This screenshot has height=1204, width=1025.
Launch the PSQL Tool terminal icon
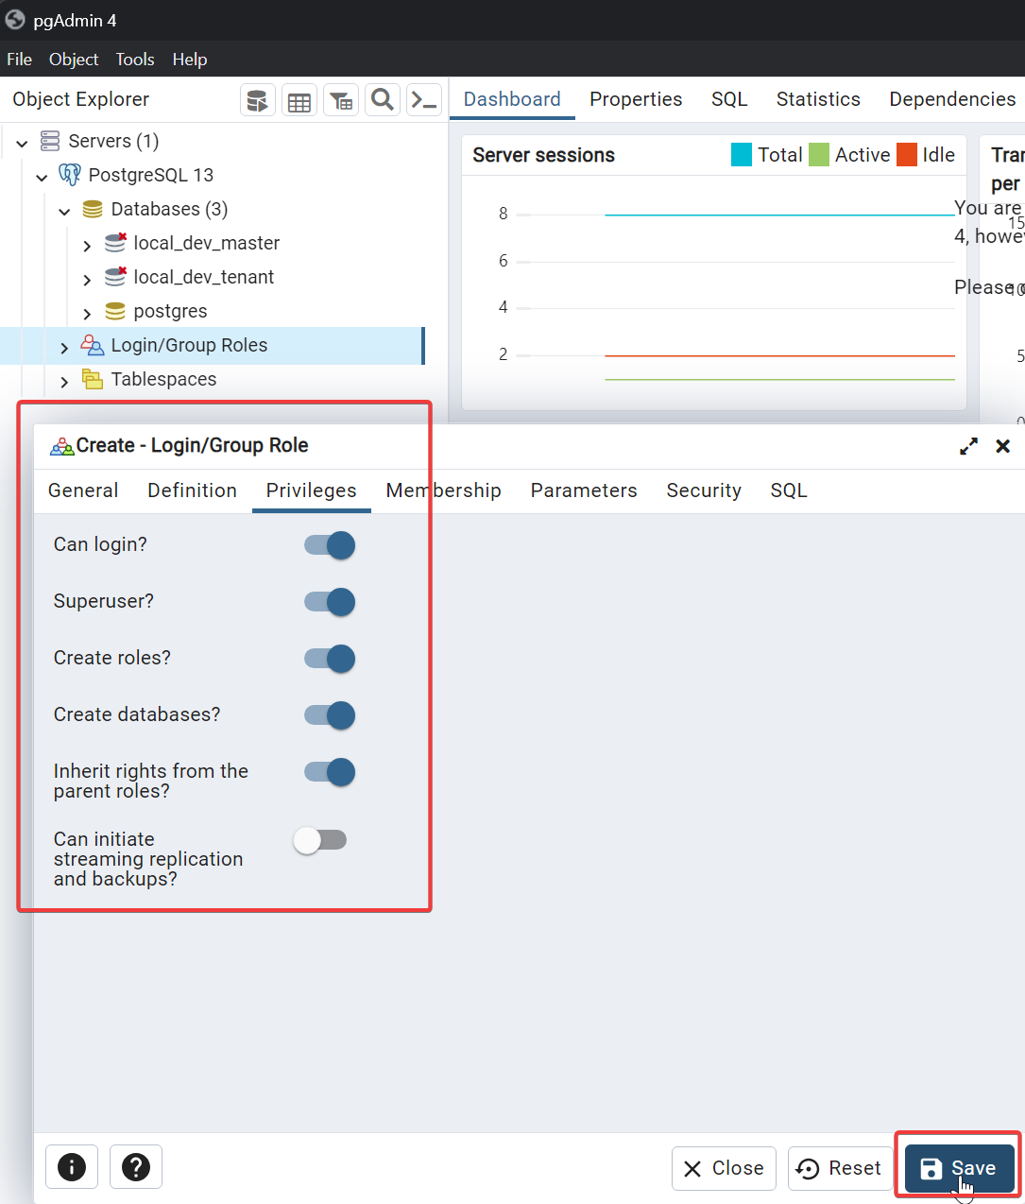pos(424,99)
